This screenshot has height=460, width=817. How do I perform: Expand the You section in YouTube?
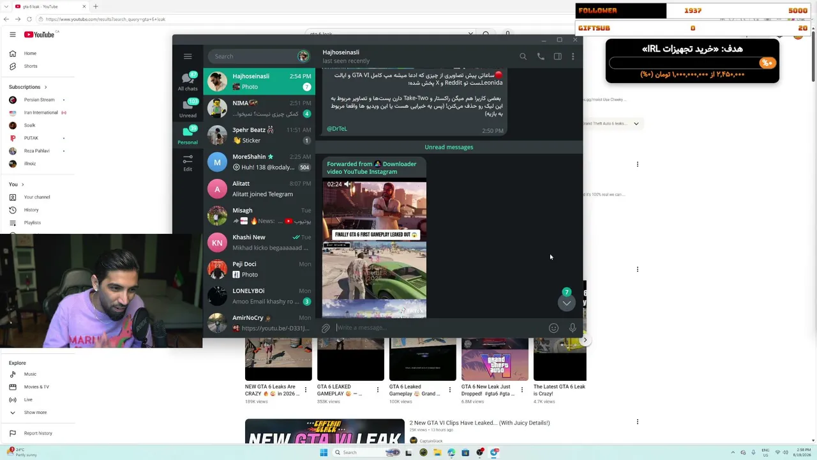pos(15,185)
